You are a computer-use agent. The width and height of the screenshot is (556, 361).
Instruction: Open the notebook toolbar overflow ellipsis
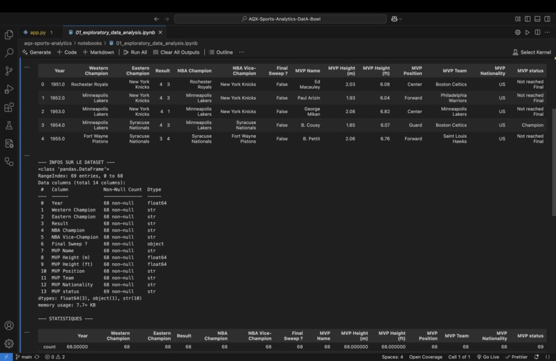(241, 52)
